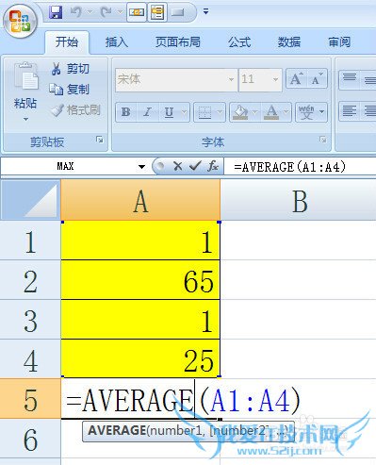Cancel the formula entry with X
Image resolution: width=376 pixels, height=465 pixels.
178,166
